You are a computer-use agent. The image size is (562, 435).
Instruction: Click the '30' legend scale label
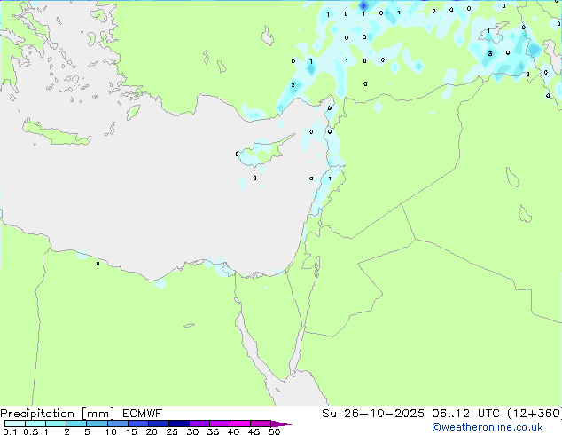point(192,431)
